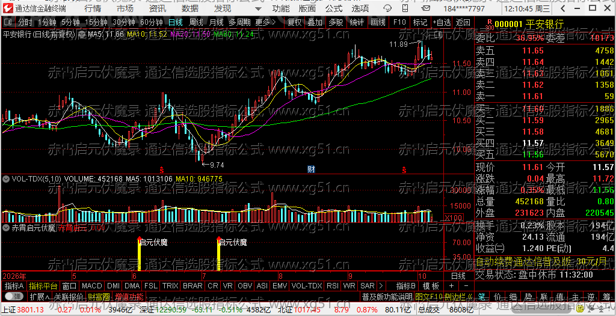Click the 多股 multi-stock button
Image resolution: width=616 pixels, height=316 pixels.
336,22
